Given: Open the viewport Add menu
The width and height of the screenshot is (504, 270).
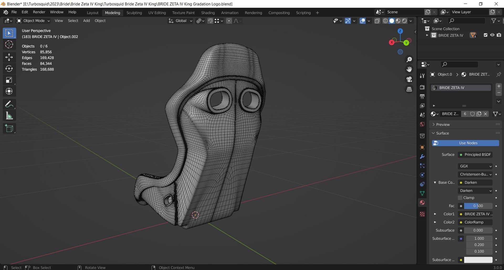Looking at the screenshot, I should tap(86, 21).
